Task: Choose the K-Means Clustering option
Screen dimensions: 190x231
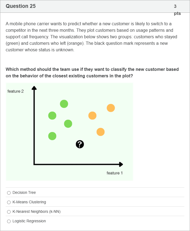Action: [x=9, y=202]
